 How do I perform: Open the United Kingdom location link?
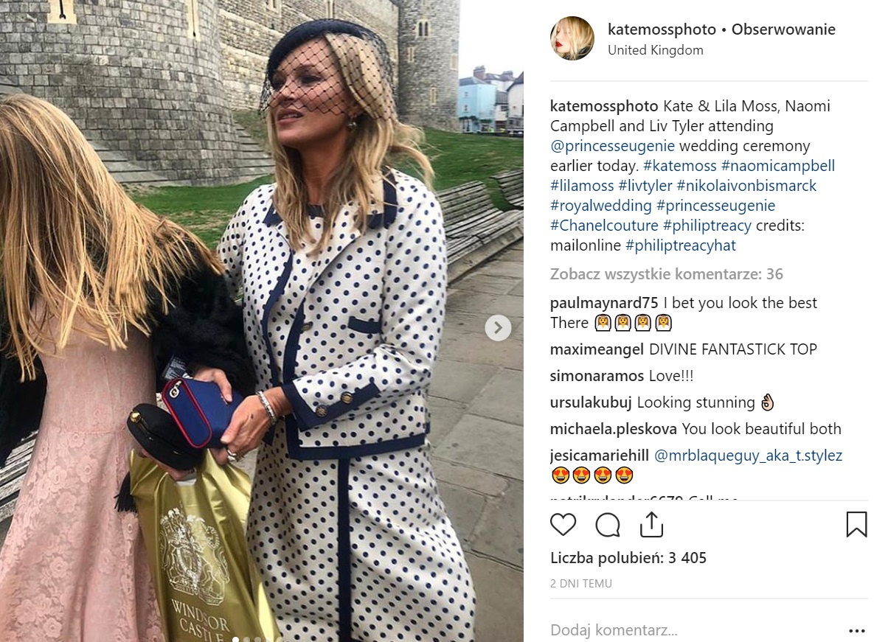click(656, 50)
